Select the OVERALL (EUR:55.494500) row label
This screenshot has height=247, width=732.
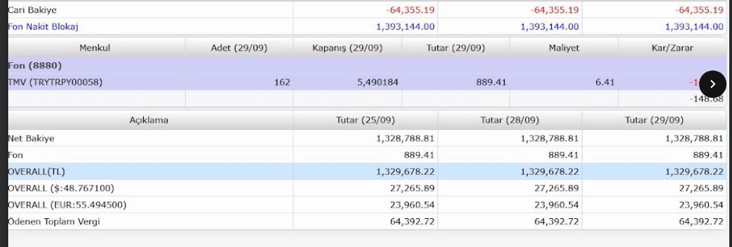[x=67, y=205]
